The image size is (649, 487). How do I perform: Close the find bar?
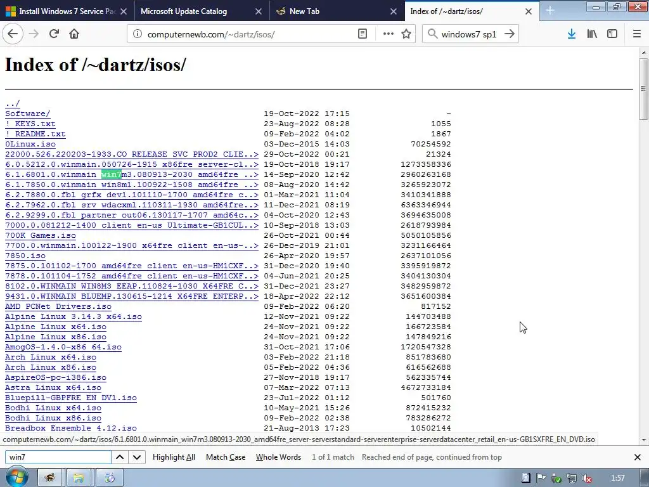click(638, 457)
